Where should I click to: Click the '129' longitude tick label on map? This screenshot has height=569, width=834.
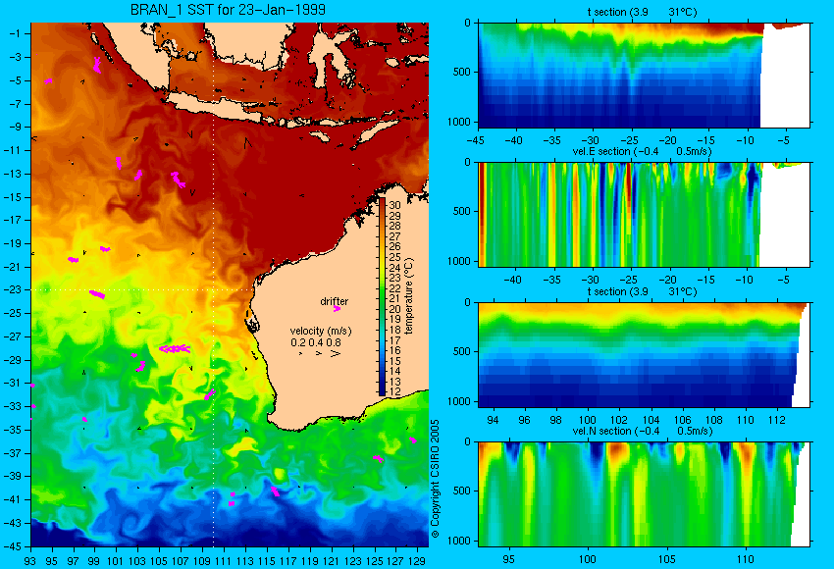417,560
